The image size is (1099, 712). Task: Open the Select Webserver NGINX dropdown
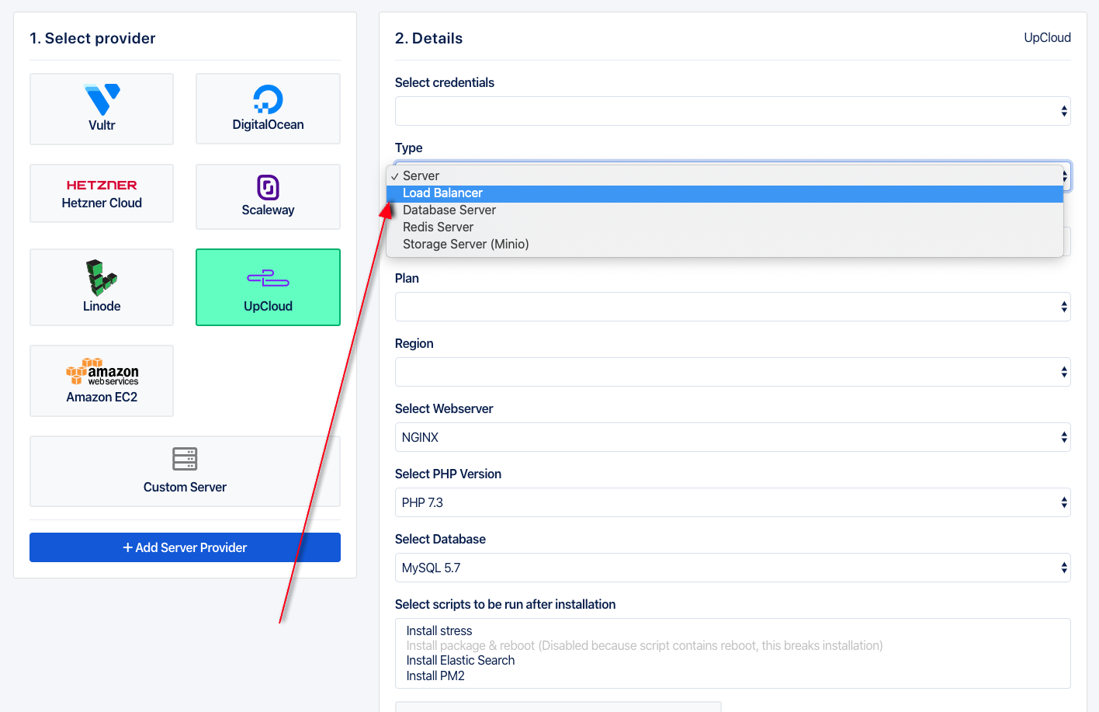click(x=733, y=437)
